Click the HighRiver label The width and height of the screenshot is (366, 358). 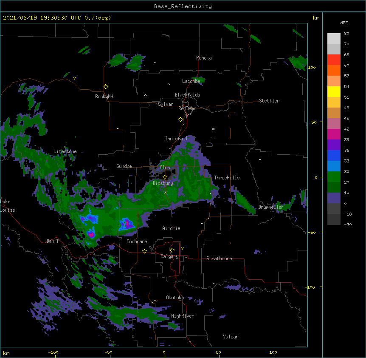183,316
